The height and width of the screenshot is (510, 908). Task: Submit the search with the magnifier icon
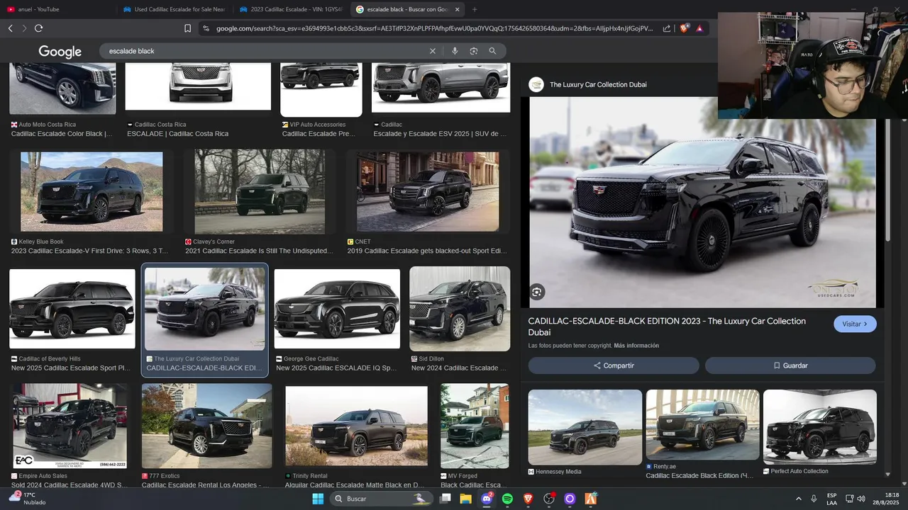coord(492,51)
